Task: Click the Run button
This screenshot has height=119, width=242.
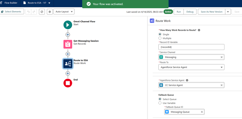Action: [x=179, y=12]
